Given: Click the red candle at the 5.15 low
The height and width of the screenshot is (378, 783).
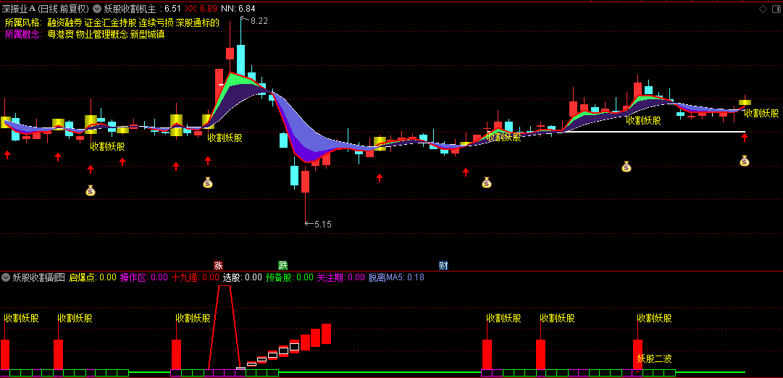Looking at the screenshot, I should click(x=305, y=182).
